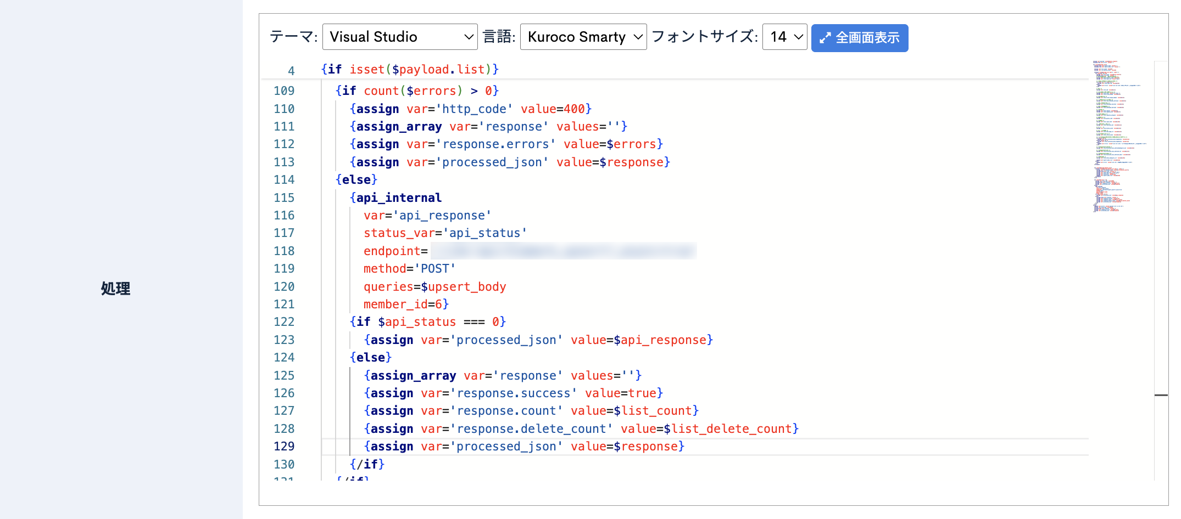Image resolution: width=1181 pixels, height=519 pixels.
Task: Jump to sticky line 4 isset header
Action: coord(409,70)
